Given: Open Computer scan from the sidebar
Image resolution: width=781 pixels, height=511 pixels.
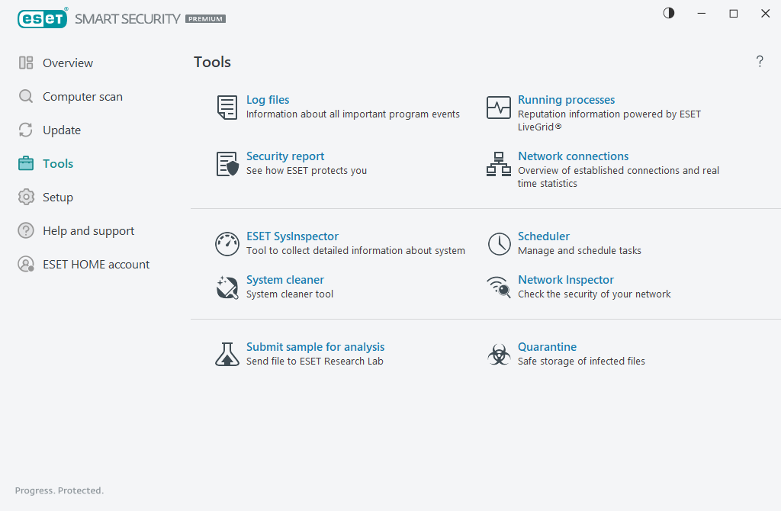Looking at the screenshot, I should point(82,97).
